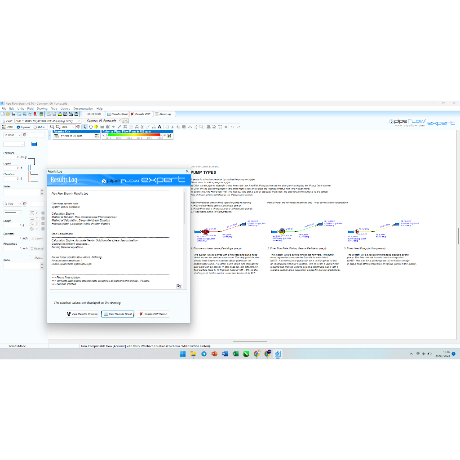Open the To Pipe dropdown
Viewport: 460px width, 460px height.
[12, 203]
